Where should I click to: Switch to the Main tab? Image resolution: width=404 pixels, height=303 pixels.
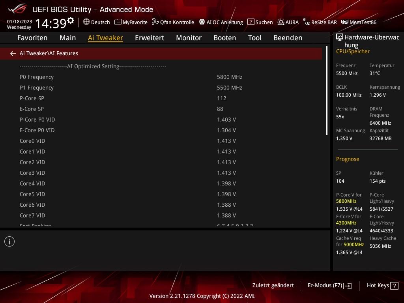(x=68, y=37)
